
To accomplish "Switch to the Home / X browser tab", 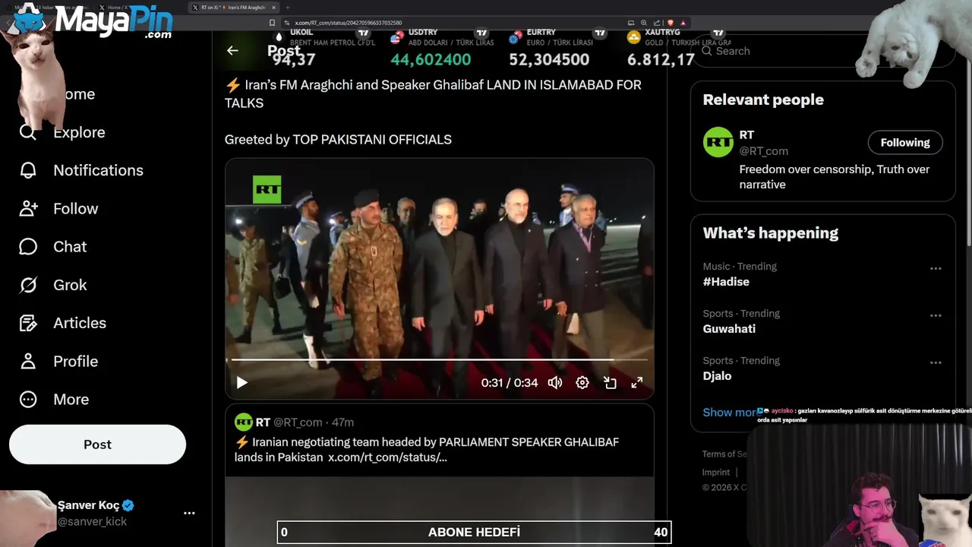I will (x=117, y=8).
